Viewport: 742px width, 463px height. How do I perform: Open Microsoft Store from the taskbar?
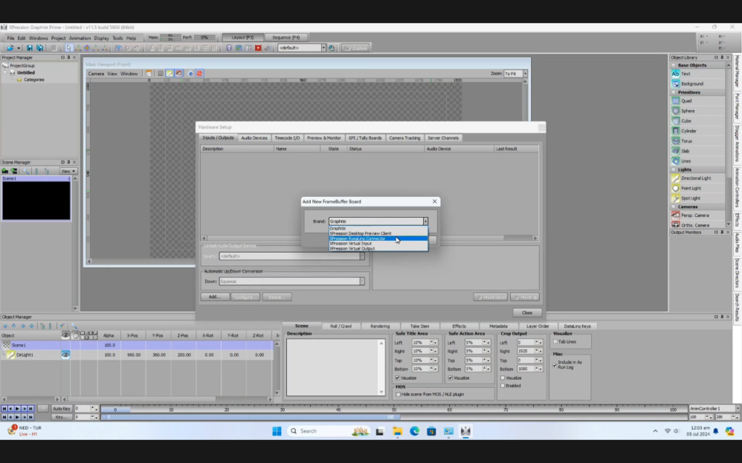pos(432,431)
